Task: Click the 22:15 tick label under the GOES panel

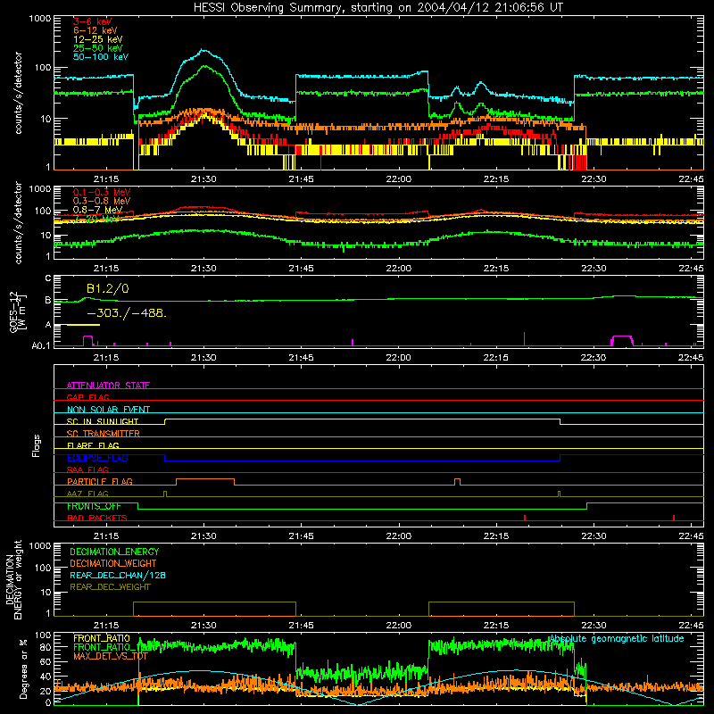Action: [x=496, y=358]
